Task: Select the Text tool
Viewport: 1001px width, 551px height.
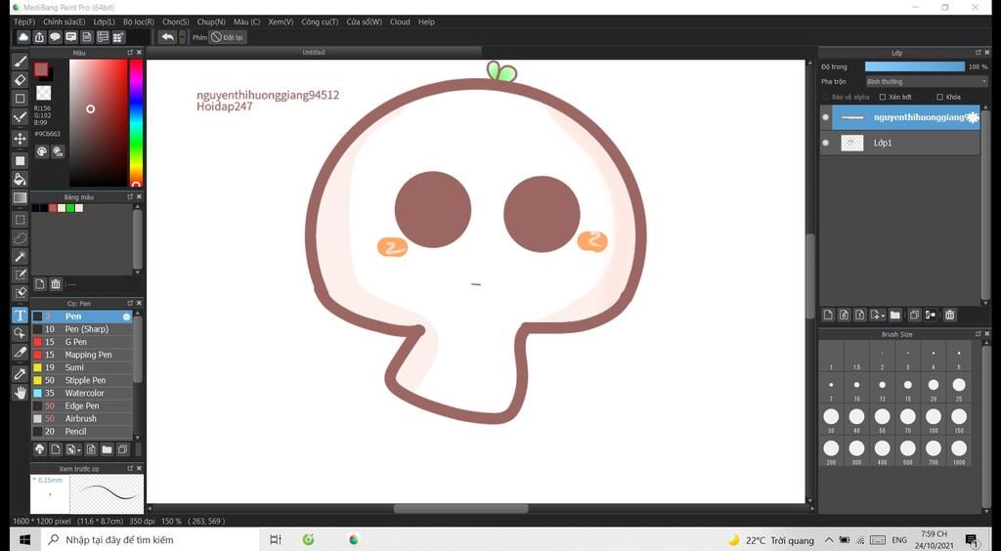Action: 20,315
